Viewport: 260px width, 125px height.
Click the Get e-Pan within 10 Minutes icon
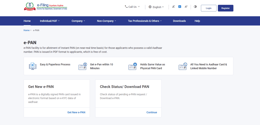(x=83, y=66)
